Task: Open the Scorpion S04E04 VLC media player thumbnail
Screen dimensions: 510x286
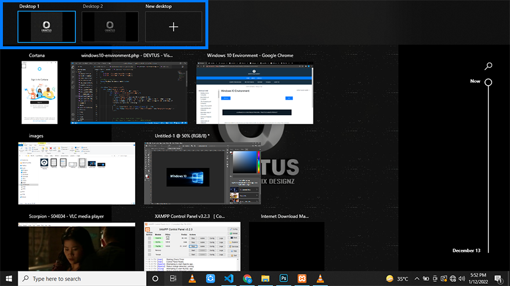Action: click(77, 247)
